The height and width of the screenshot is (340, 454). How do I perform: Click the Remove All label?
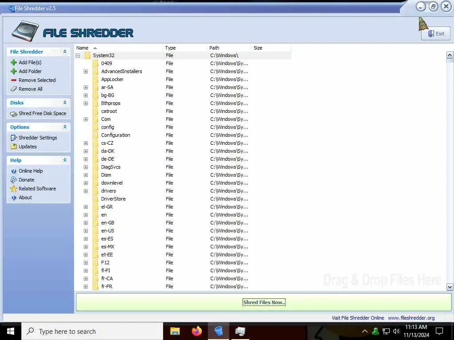click(x=31, y=89)
